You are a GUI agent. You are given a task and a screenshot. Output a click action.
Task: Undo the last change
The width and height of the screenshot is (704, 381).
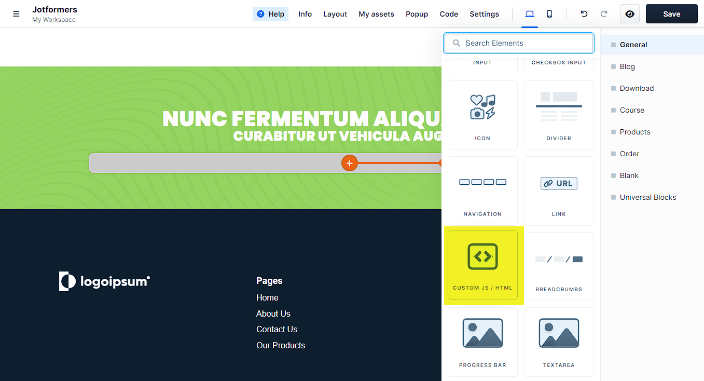click(x=584, y=14)
